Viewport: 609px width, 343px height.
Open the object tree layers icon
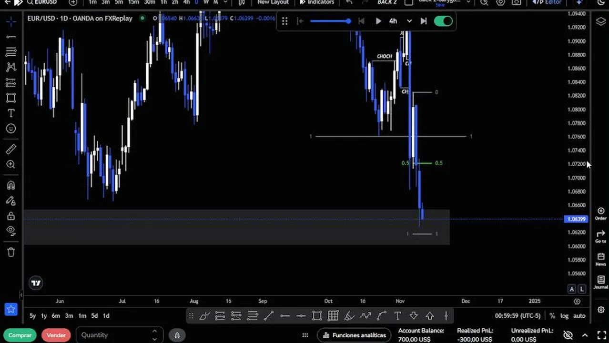coord(600,21)
